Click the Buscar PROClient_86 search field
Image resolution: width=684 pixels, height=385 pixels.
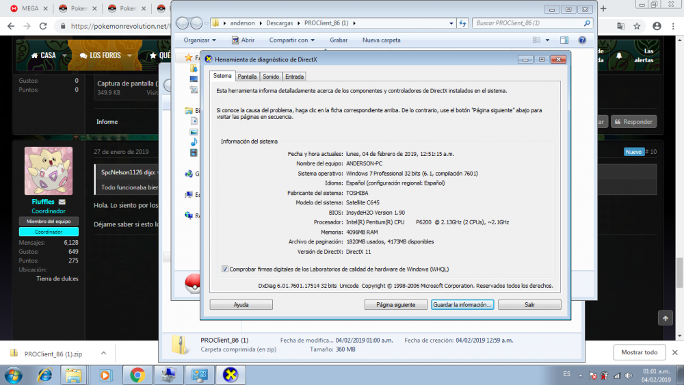pyautogui.click(x=527, y=23)
